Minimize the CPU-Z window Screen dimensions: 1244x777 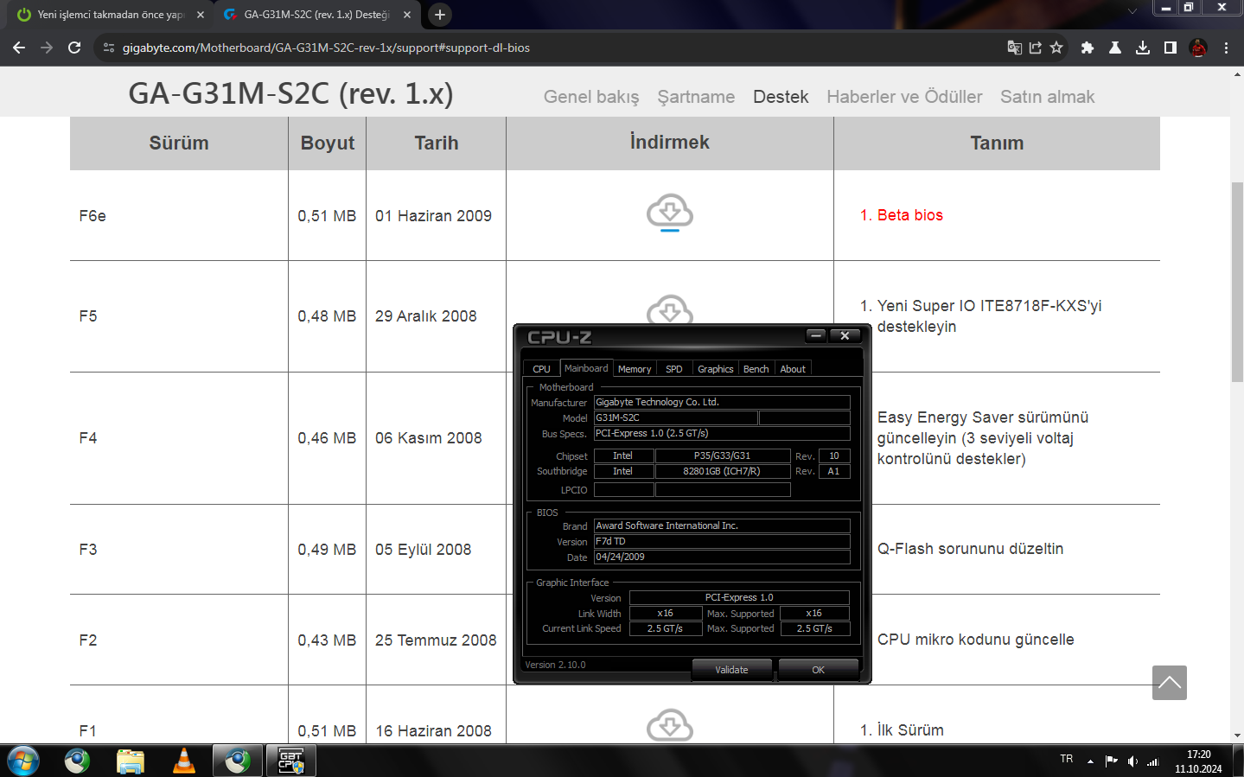[x=816, y=335]
